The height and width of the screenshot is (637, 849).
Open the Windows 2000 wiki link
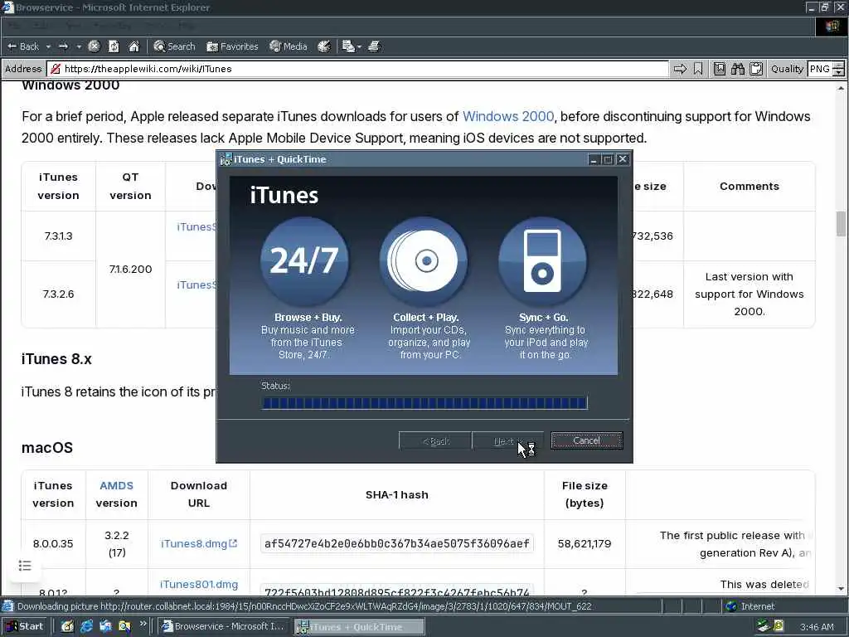tap(508, 116)
